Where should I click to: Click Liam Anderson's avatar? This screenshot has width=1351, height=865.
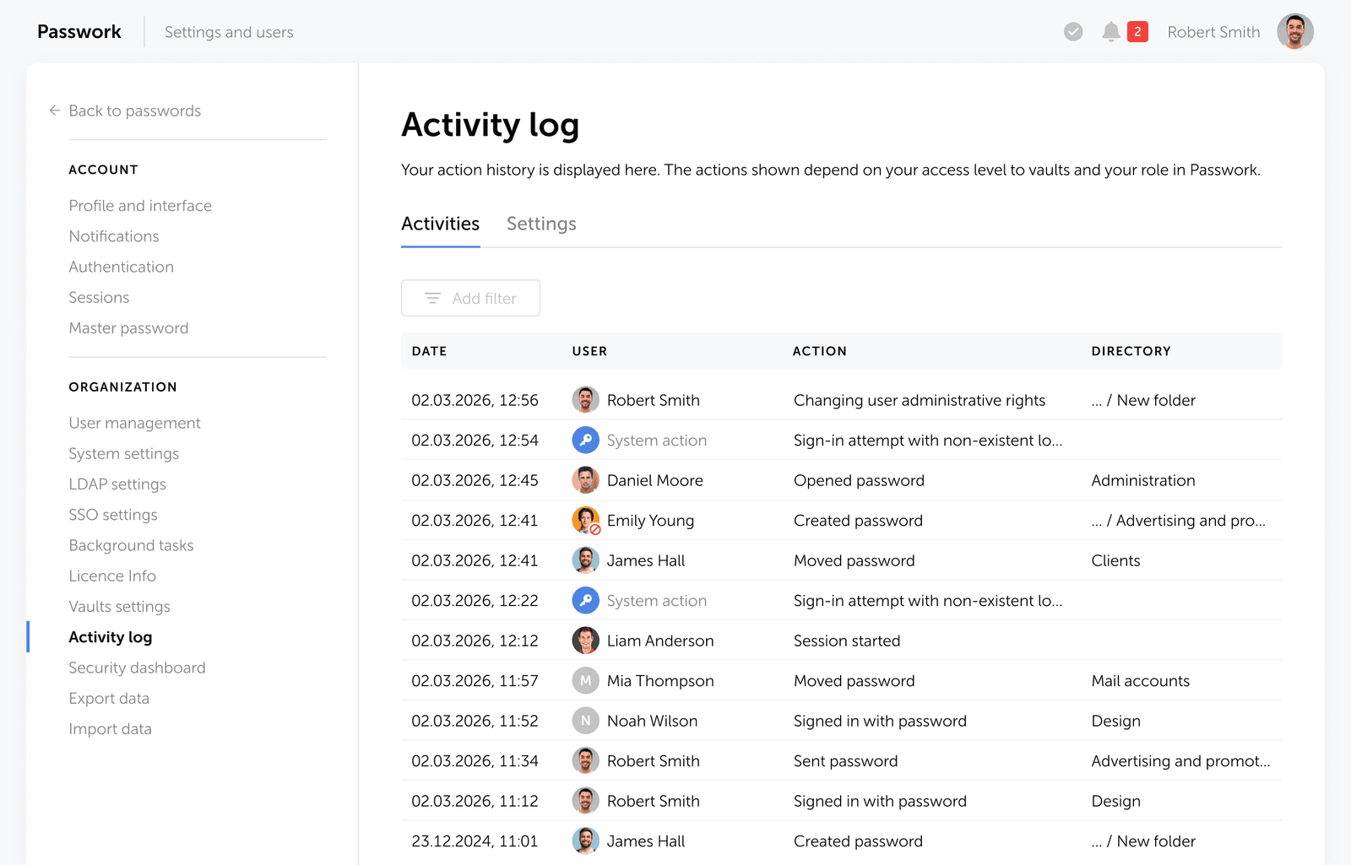585,641
